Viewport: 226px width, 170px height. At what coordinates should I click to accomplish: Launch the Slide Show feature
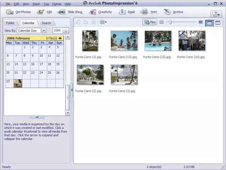click(71, 12)
